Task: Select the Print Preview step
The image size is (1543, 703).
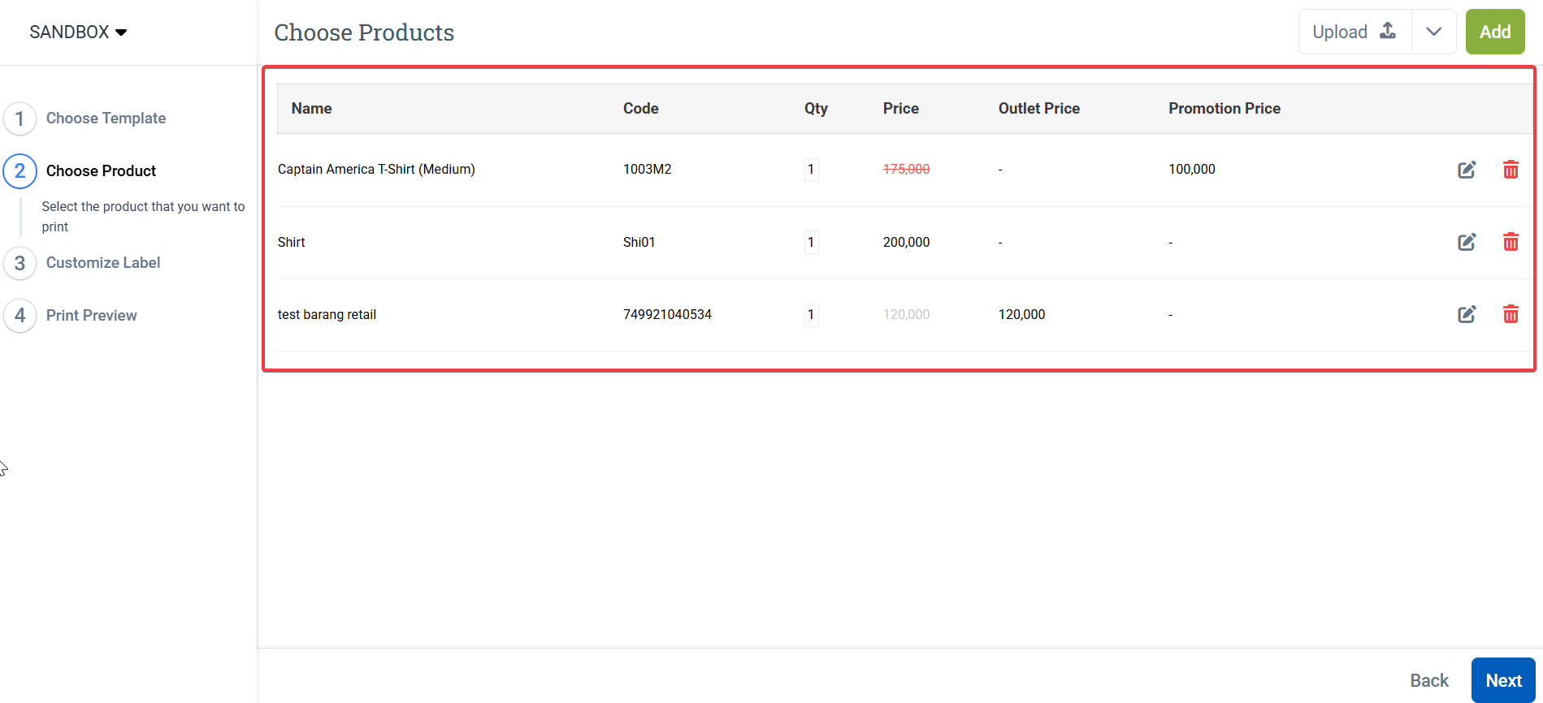Action: 91,316
